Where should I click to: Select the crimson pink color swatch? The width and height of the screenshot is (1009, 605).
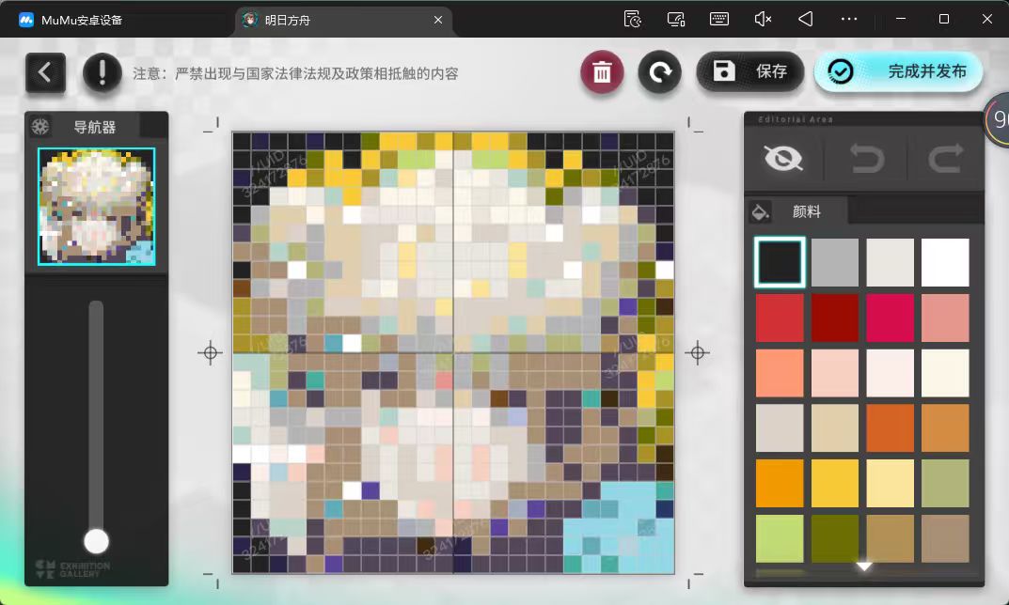[x=890, y=318]
